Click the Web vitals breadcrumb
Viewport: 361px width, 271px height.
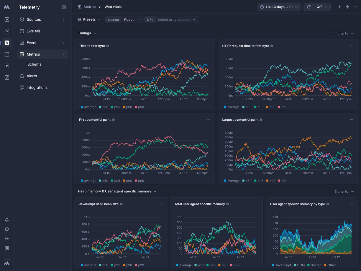pos(113,7)
